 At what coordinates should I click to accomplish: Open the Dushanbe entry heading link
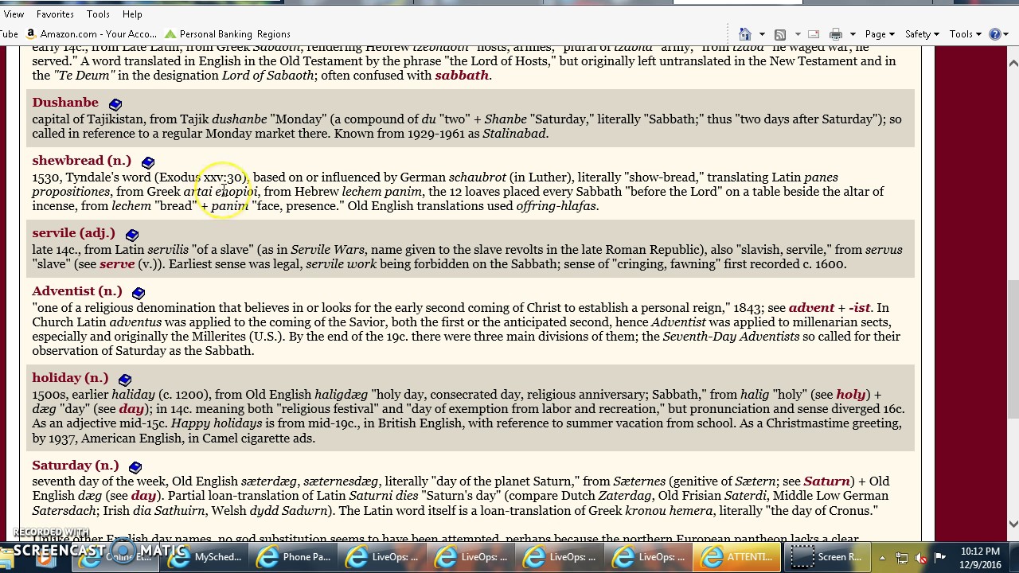pyautogui.click(x=65, y=103)
